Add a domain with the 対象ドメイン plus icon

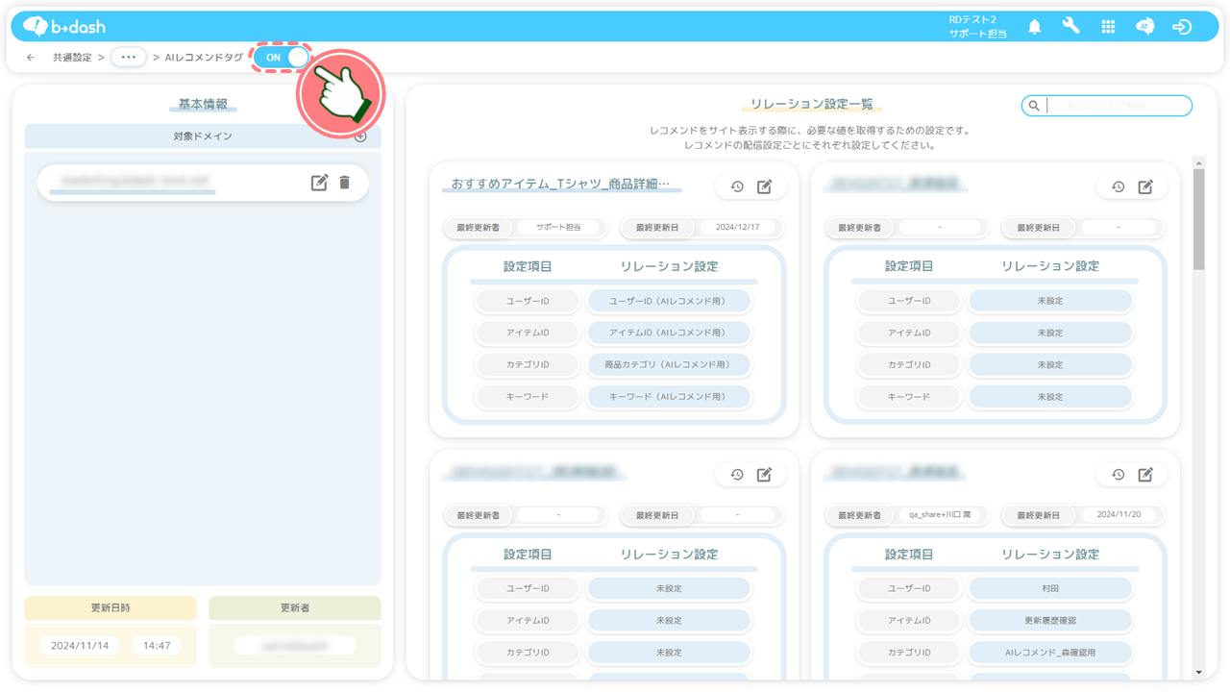click(360, 136)
